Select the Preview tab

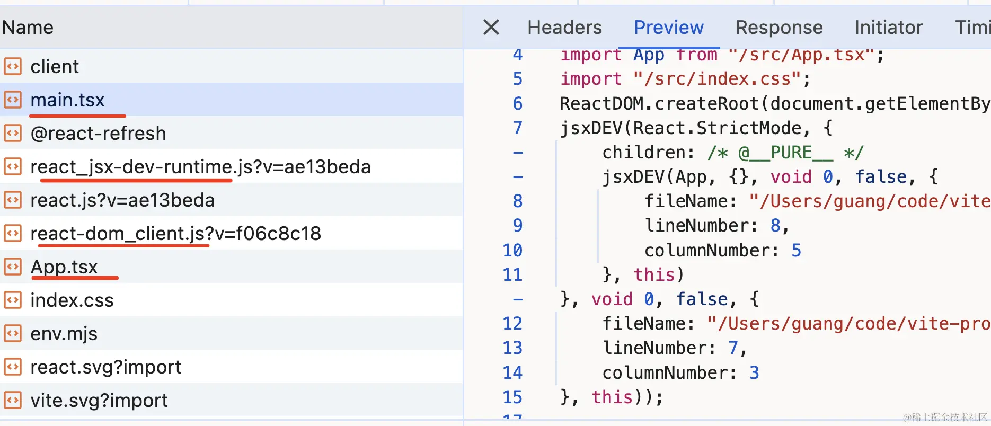point(669,27)
